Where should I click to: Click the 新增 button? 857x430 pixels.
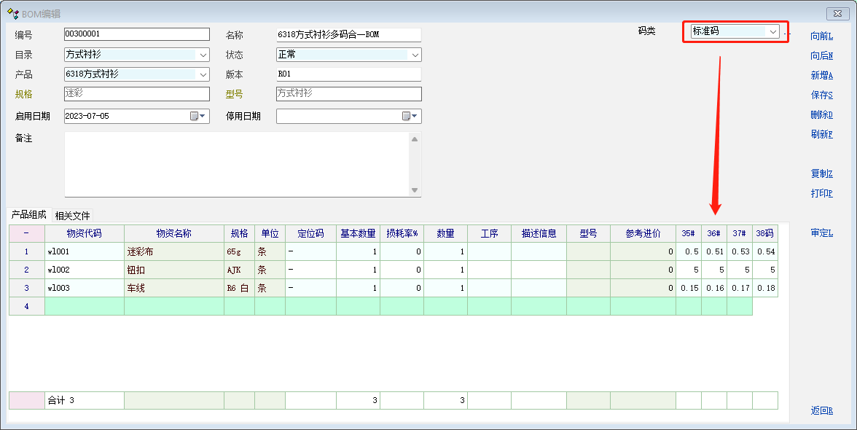tap(821, 75)
